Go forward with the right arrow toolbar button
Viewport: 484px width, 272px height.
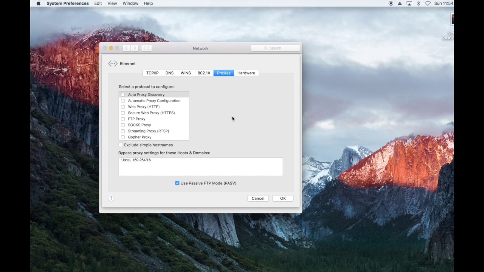[135, 48]
